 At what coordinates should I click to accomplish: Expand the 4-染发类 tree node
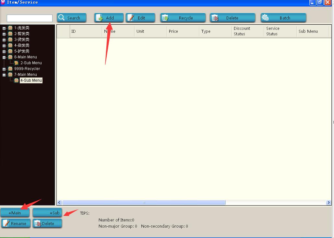coord(4,46)
